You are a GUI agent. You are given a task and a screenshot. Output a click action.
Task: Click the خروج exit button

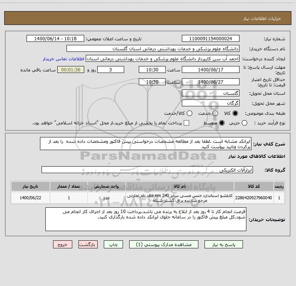coord(63,245)
